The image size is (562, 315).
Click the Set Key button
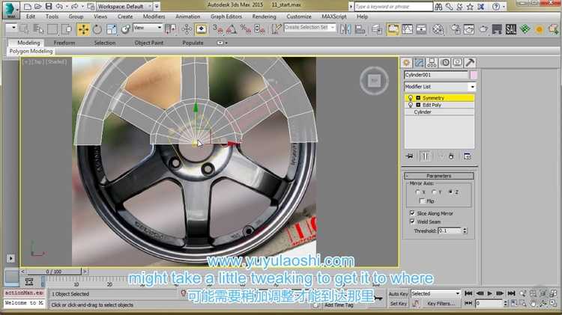398,304
